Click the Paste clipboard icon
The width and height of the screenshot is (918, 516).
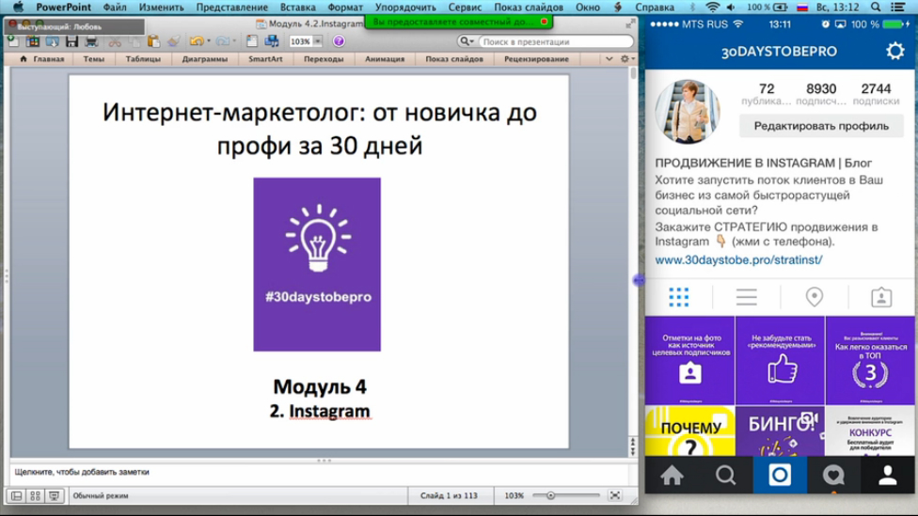click(153, 41)
